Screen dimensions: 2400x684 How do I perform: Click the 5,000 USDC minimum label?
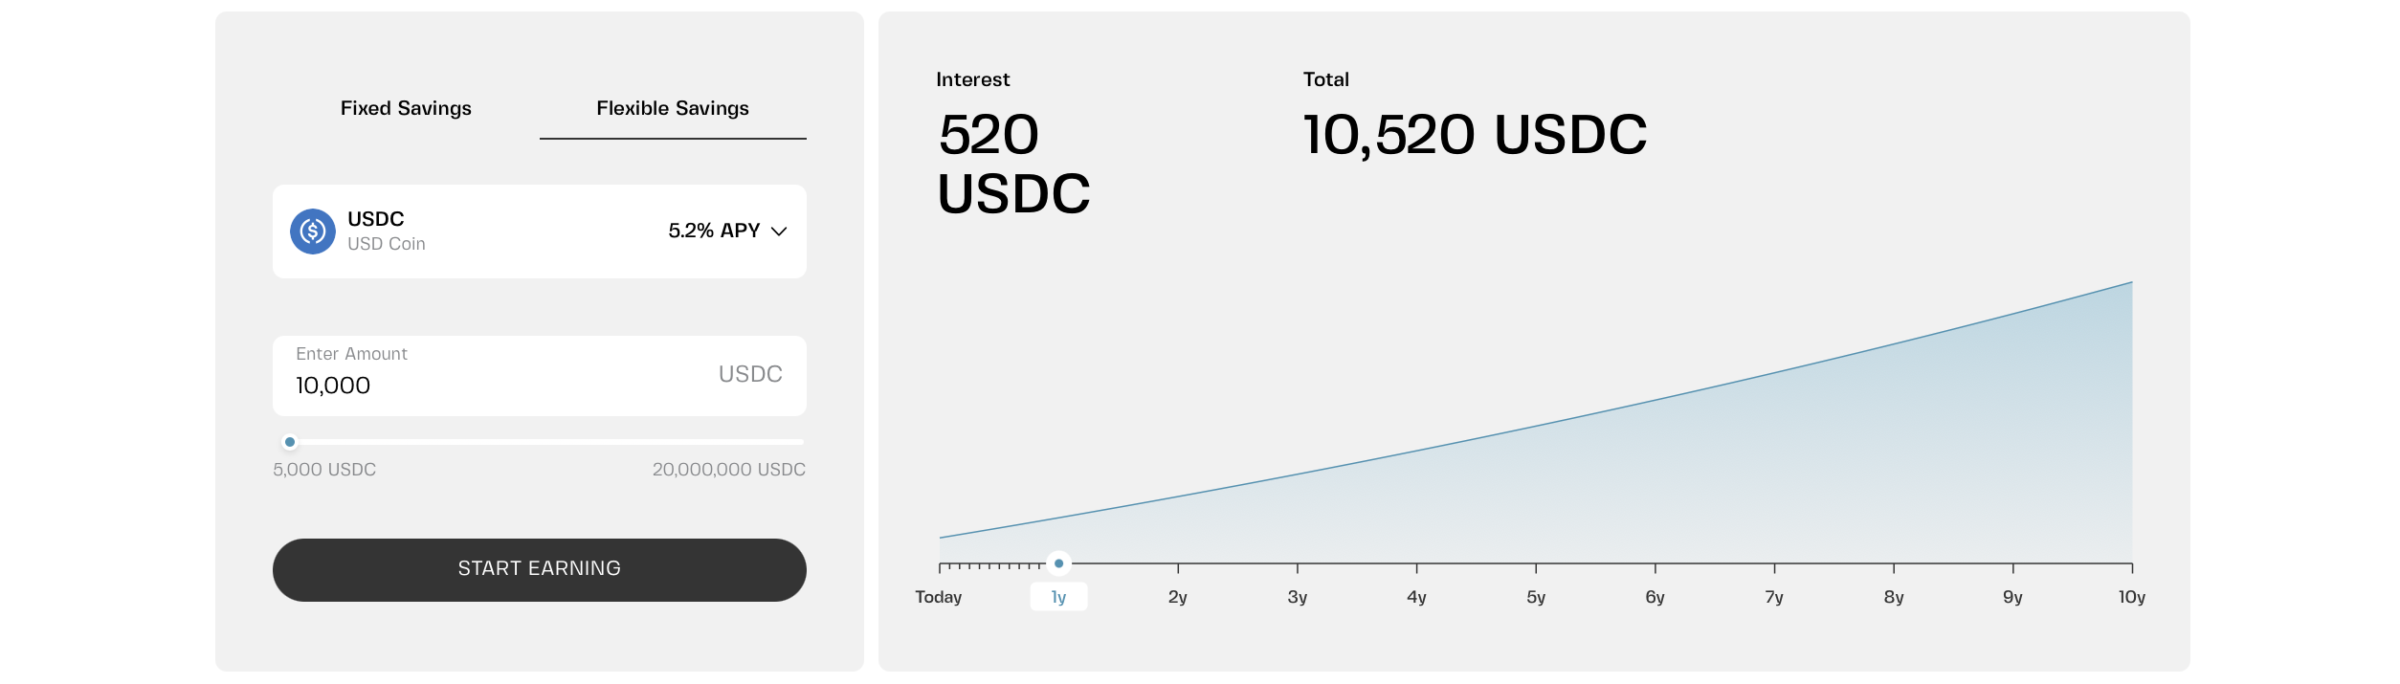[x=324, y=470]
